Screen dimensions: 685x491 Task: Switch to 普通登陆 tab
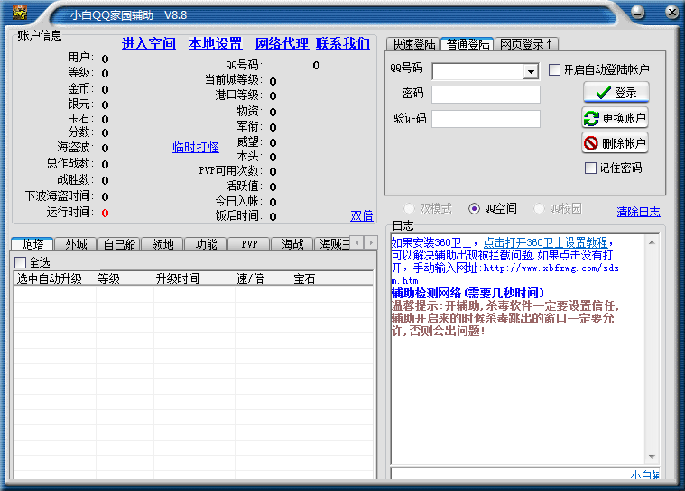point(467,44)
